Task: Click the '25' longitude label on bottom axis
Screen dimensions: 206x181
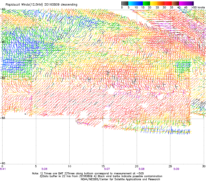Action: tap(170, 166)
